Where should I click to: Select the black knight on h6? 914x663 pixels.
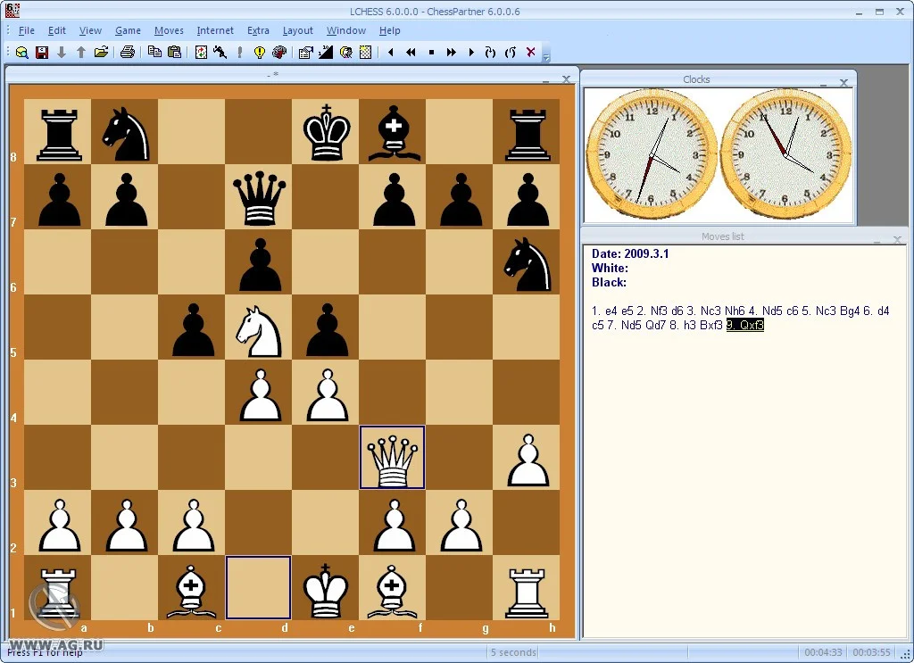coord(527,262)
